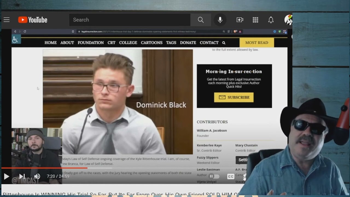Open the browser zoom magnifier icon

[x=224, y=31]
